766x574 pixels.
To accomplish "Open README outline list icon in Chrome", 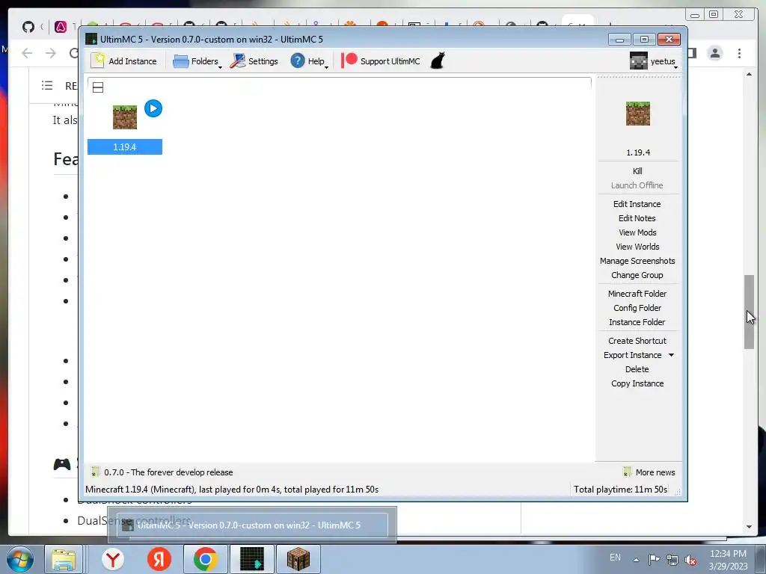I will click(x=47, y=85).
